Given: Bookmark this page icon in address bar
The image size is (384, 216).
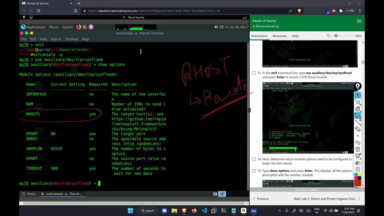Looking at the screenshot, I should (x=76, y=11).
